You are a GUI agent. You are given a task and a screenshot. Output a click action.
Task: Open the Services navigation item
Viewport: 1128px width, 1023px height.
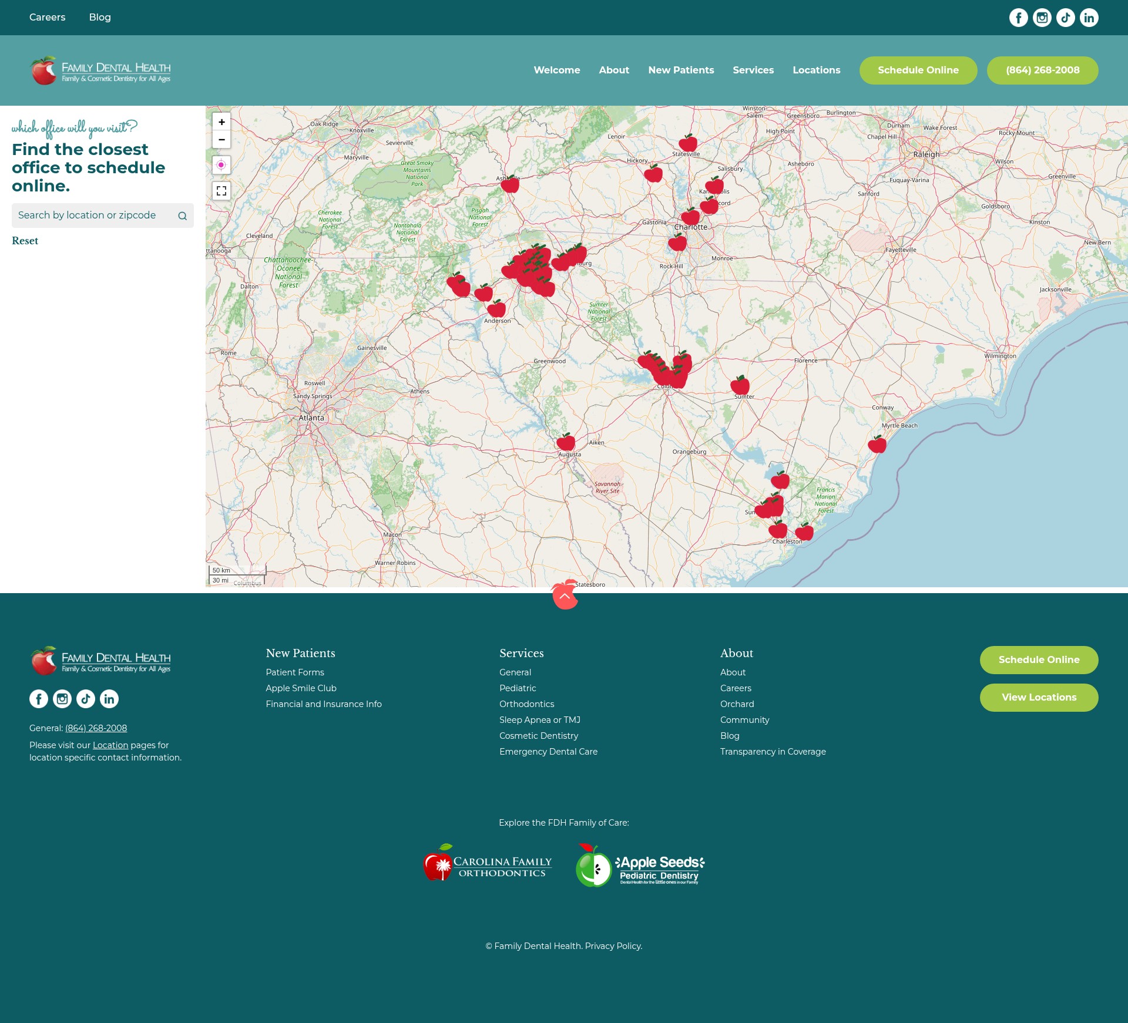(x=753, y=70)
